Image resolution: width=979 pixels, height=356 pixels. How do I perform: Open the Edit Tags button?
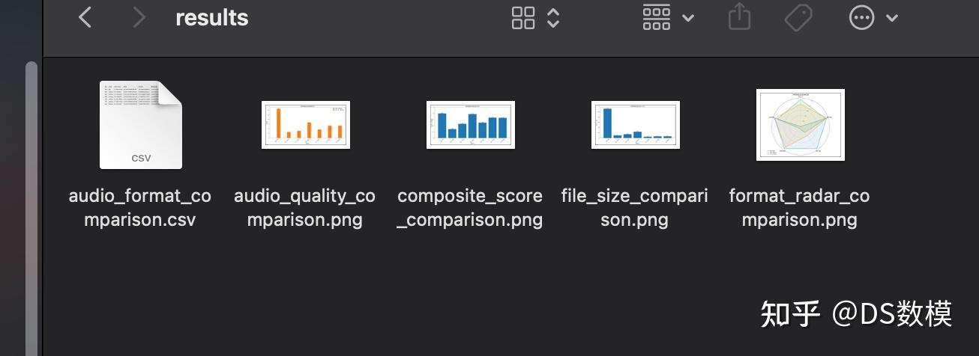(798, 18)
